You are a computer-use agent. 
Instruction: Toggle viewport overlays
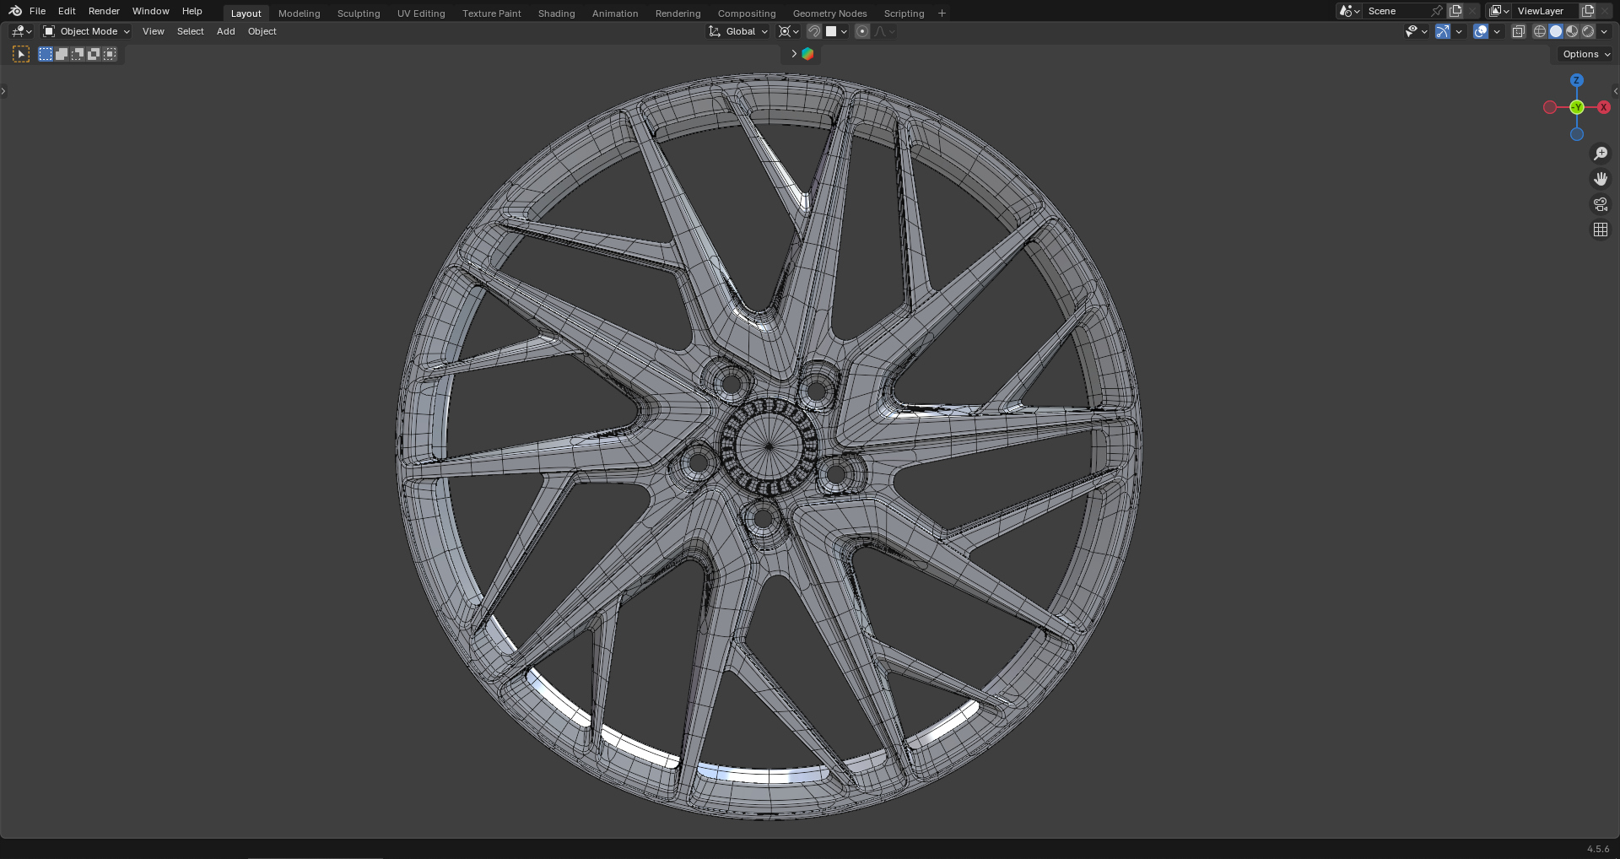(x=1481, y=31)
